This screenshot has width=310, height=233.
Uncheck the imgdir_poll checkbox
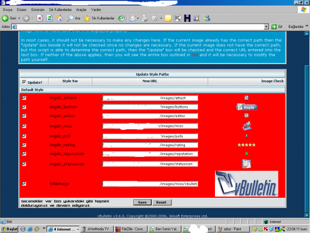click(x=24, y=136)
